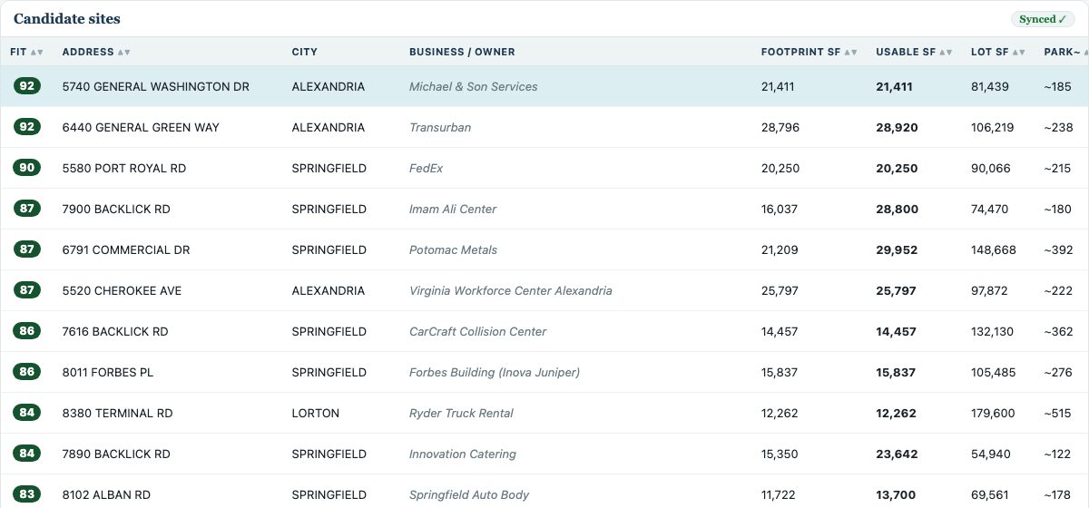
Task: Select the 7900 BACKLICK RD address
Action: (116, 210)
